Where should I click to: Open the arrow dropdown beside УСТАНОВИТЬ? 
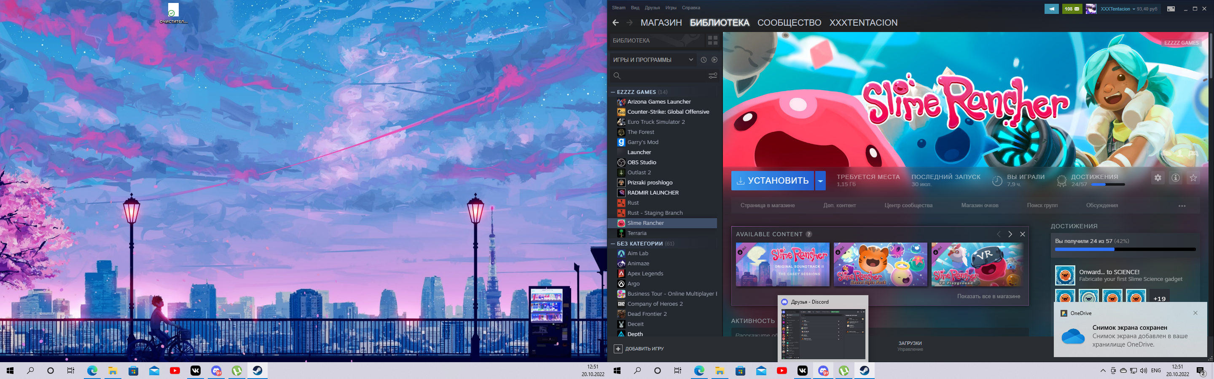[820, 181]
